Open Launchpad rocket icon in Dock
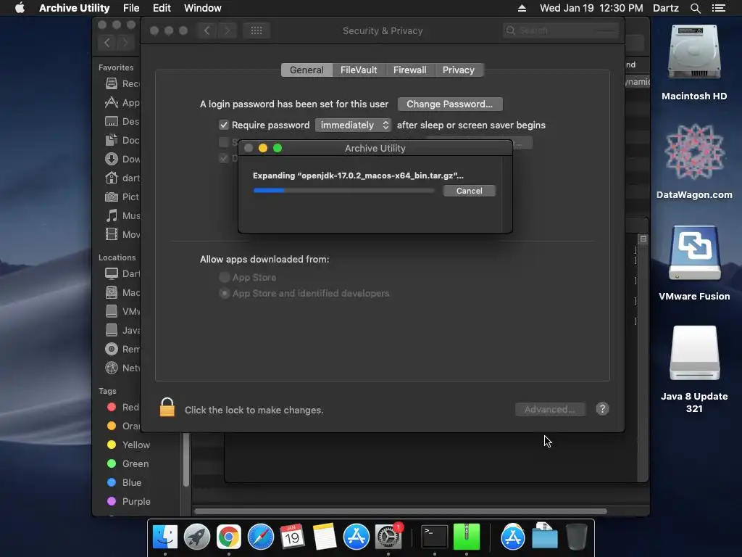Screen dimensions: 742x557 pos(197,537)
